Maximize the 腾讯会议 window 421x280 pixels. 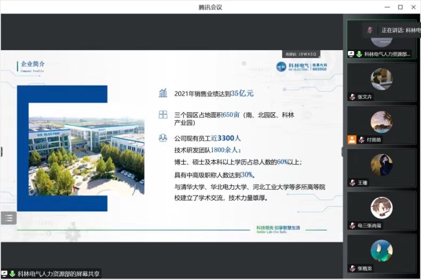point(400,7)
